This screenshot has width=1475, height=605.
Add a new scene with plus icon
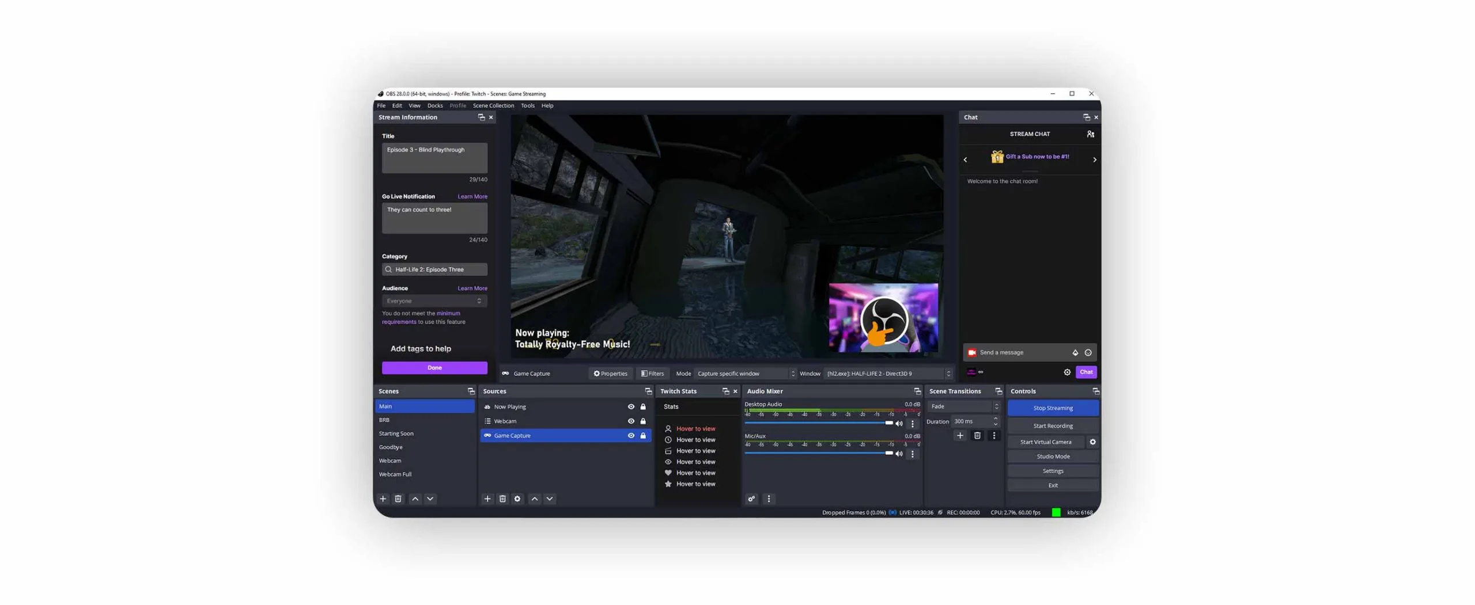tap(383, 499)
